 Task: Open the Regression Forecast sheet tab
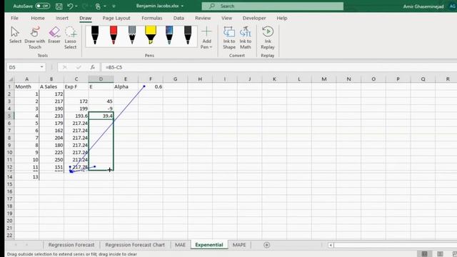pos(71,245)
